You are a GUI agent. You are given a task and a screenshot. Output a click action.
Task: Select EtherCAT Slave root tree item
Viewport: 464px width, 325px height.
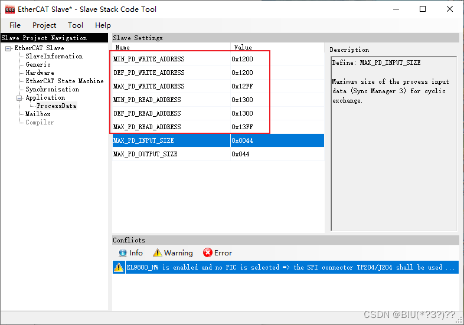(39, 48)
